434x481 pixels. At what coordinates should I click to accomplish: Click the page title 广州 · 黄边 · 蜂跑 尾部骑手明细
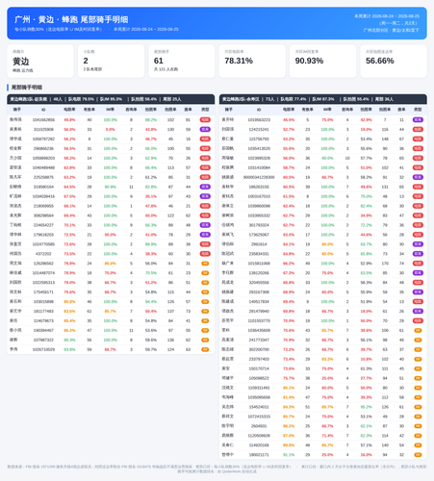point(71,19)
